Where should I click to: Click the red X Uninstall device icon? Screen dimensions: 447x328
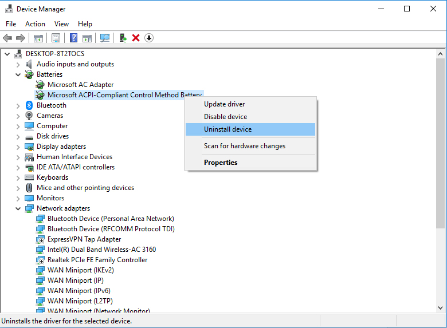[x=136, y=38]
